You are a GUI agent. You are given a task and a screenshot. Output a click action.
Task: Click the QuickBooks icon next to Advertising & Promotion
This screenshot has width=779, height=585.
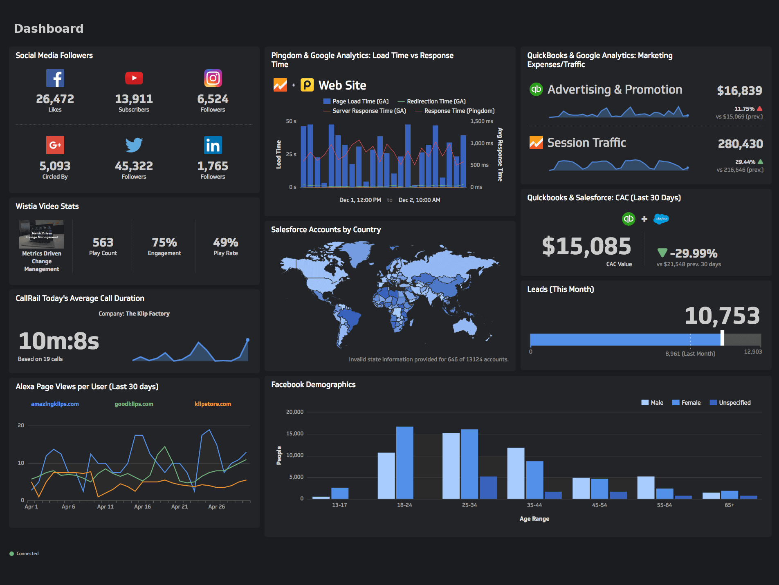536,89
